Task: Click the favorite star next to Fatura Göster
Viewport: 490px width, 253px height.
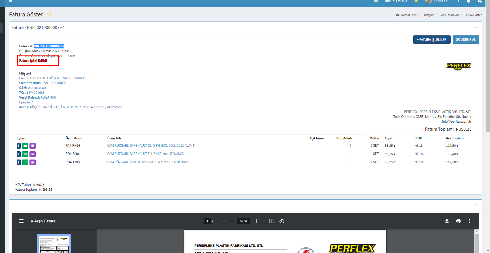Action: click(x=49, y=14)
